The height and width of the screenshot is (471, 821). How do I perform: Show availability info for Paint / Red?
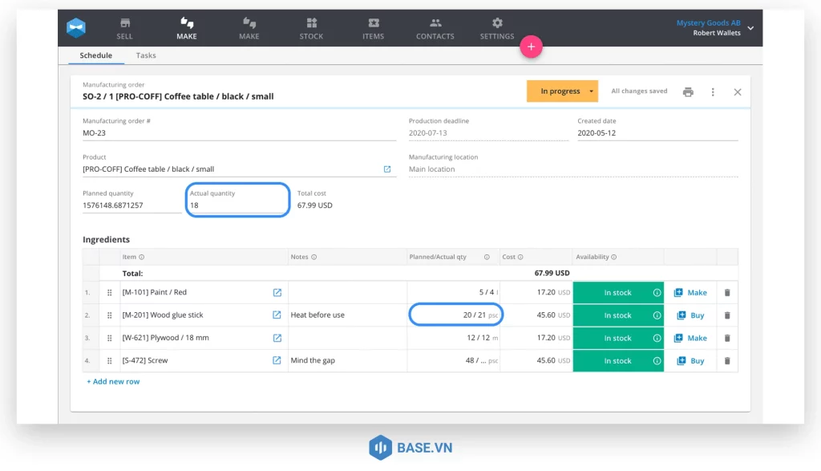[657, 293]
